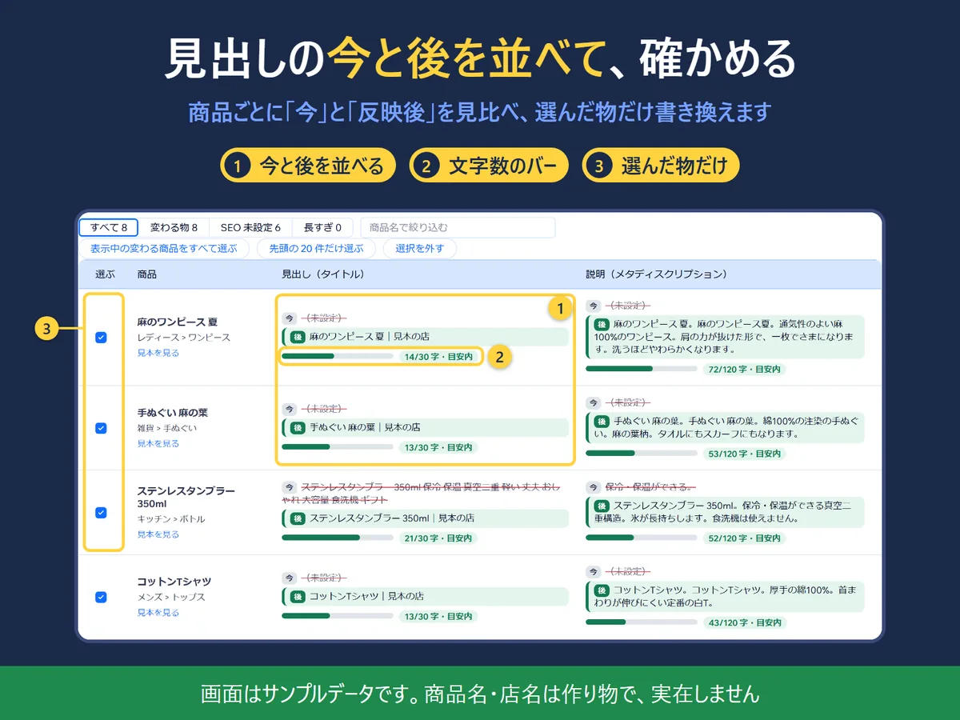Open 見本を見る link under コットンTシャツ
960x720 pixels.
158,612
